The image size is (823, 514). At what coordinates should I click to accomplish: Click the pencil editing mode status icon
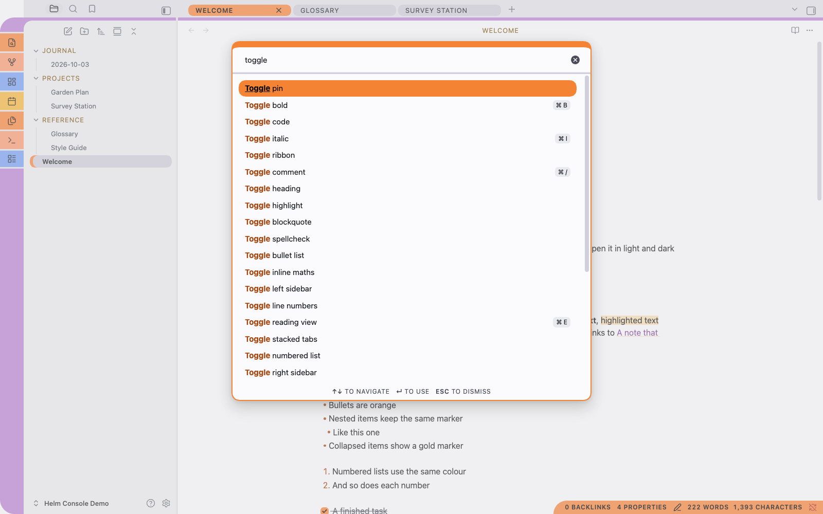click(677, 507)
